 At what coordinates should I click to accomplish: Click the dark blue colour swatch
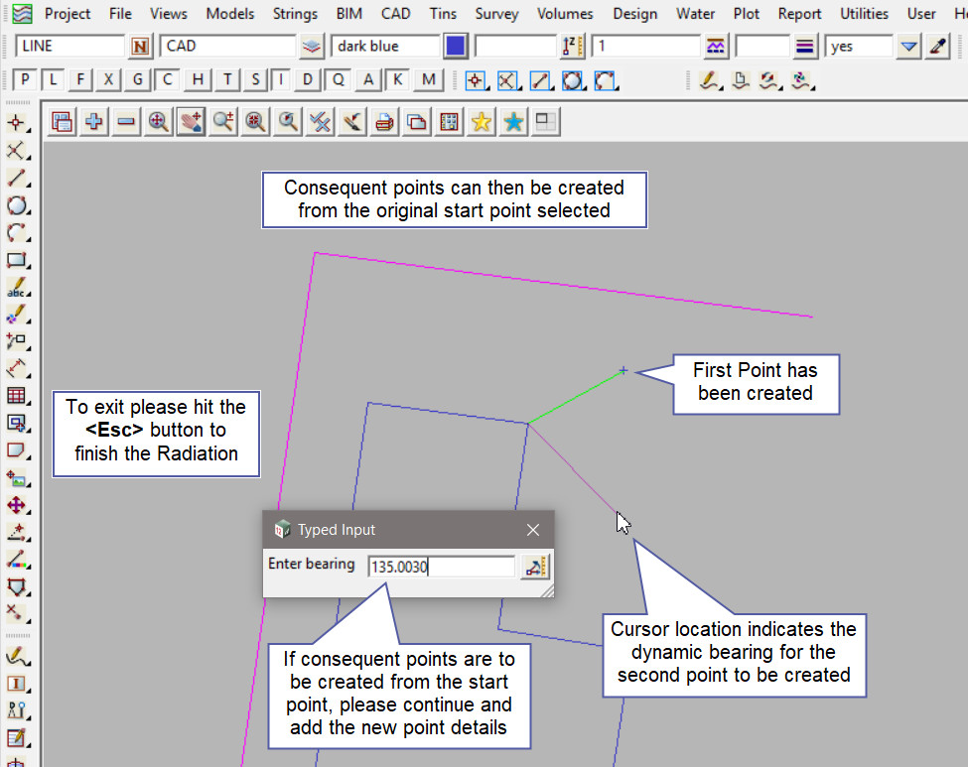pyautogui.click(x=456, y=47)
